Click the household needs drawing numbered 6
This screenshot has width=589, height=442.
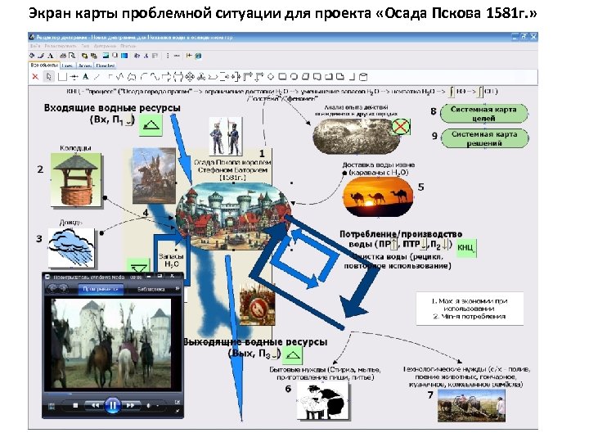click(x=322, y=400)
